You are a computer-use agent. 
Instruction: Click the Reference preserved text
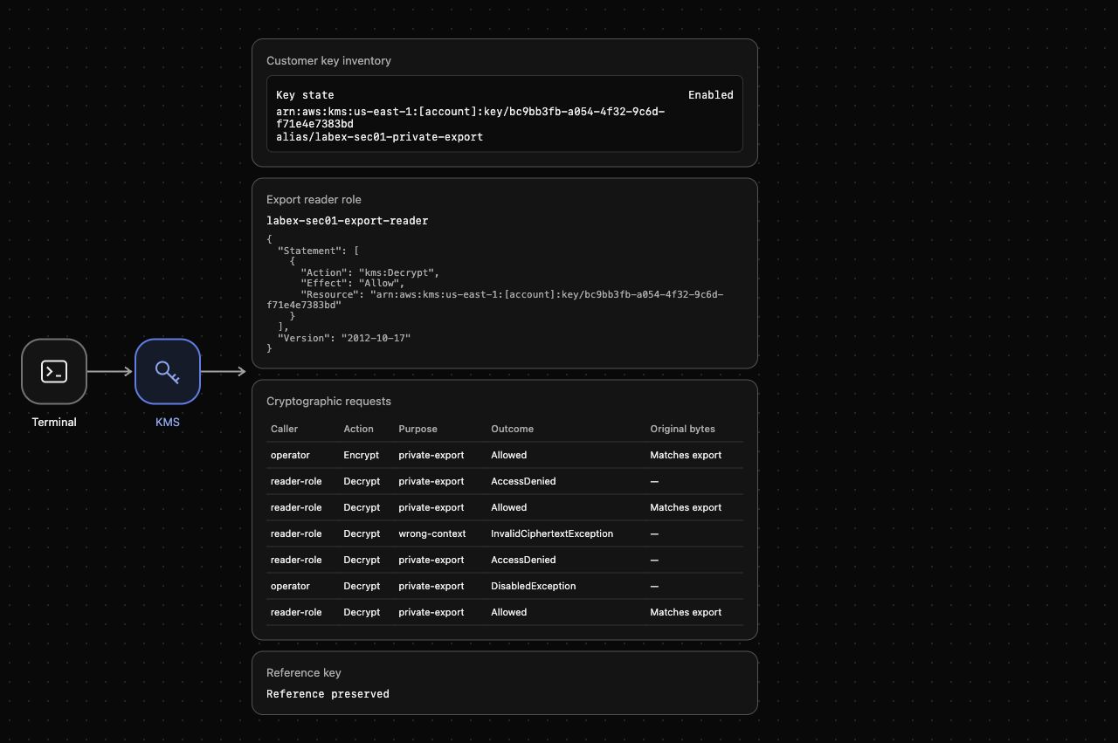click(x=328, y=693)
